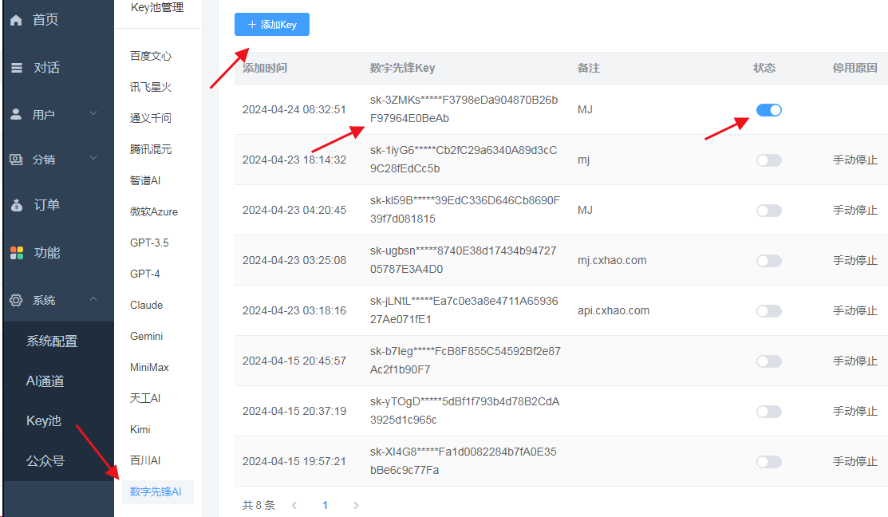Image resolution: width=888 pixels, height=517 pixels.
Task: Click the user icon beside 用户
Action: pos(17,114)
